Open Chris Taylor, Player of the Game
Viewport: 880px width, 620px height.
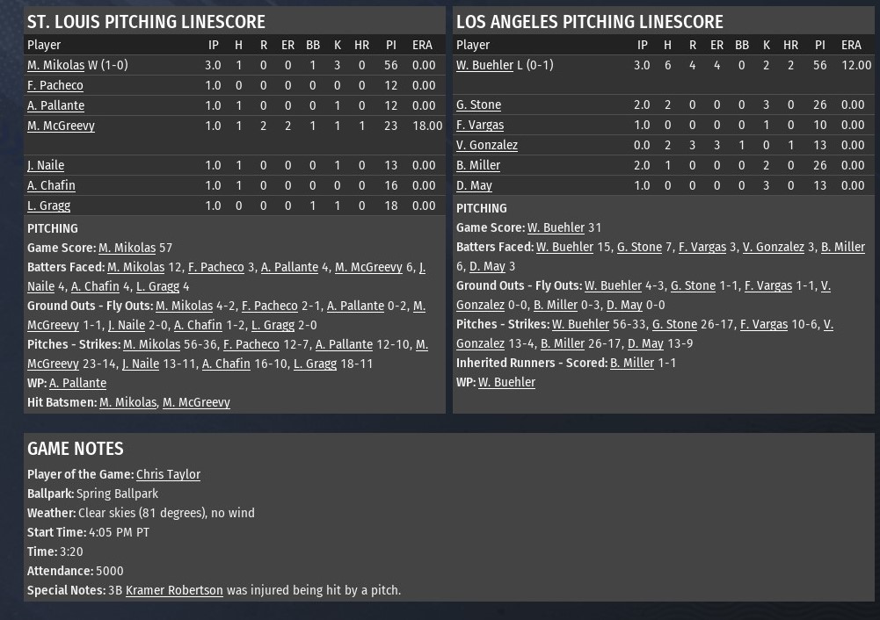pos(168,474)
